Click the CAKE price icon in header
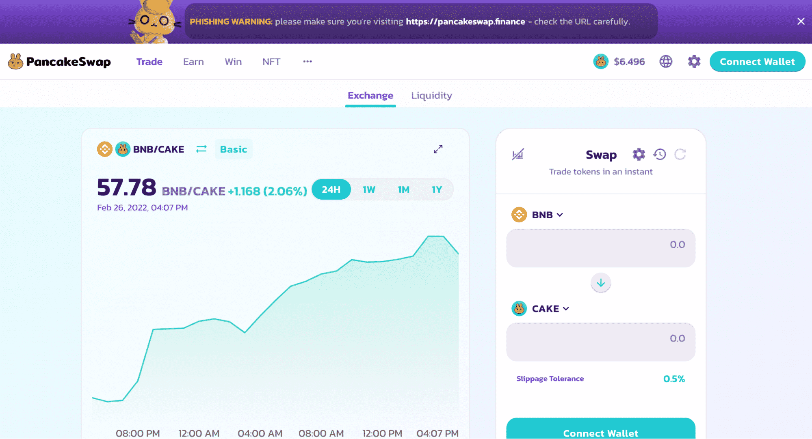 [601, 62]
